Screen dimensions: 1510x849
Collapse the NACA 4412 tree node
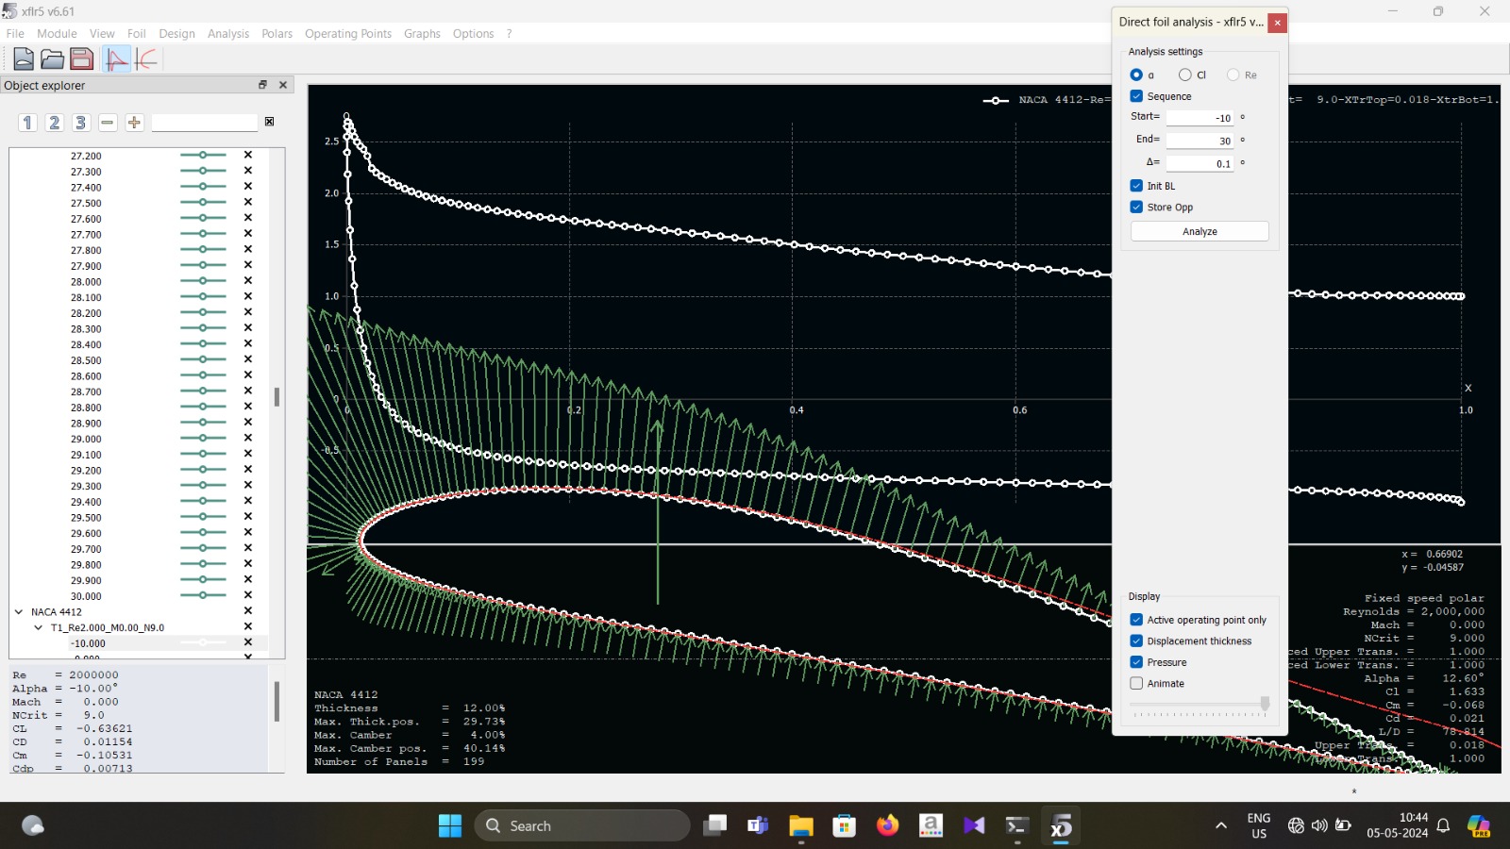[x=19, y=612]
